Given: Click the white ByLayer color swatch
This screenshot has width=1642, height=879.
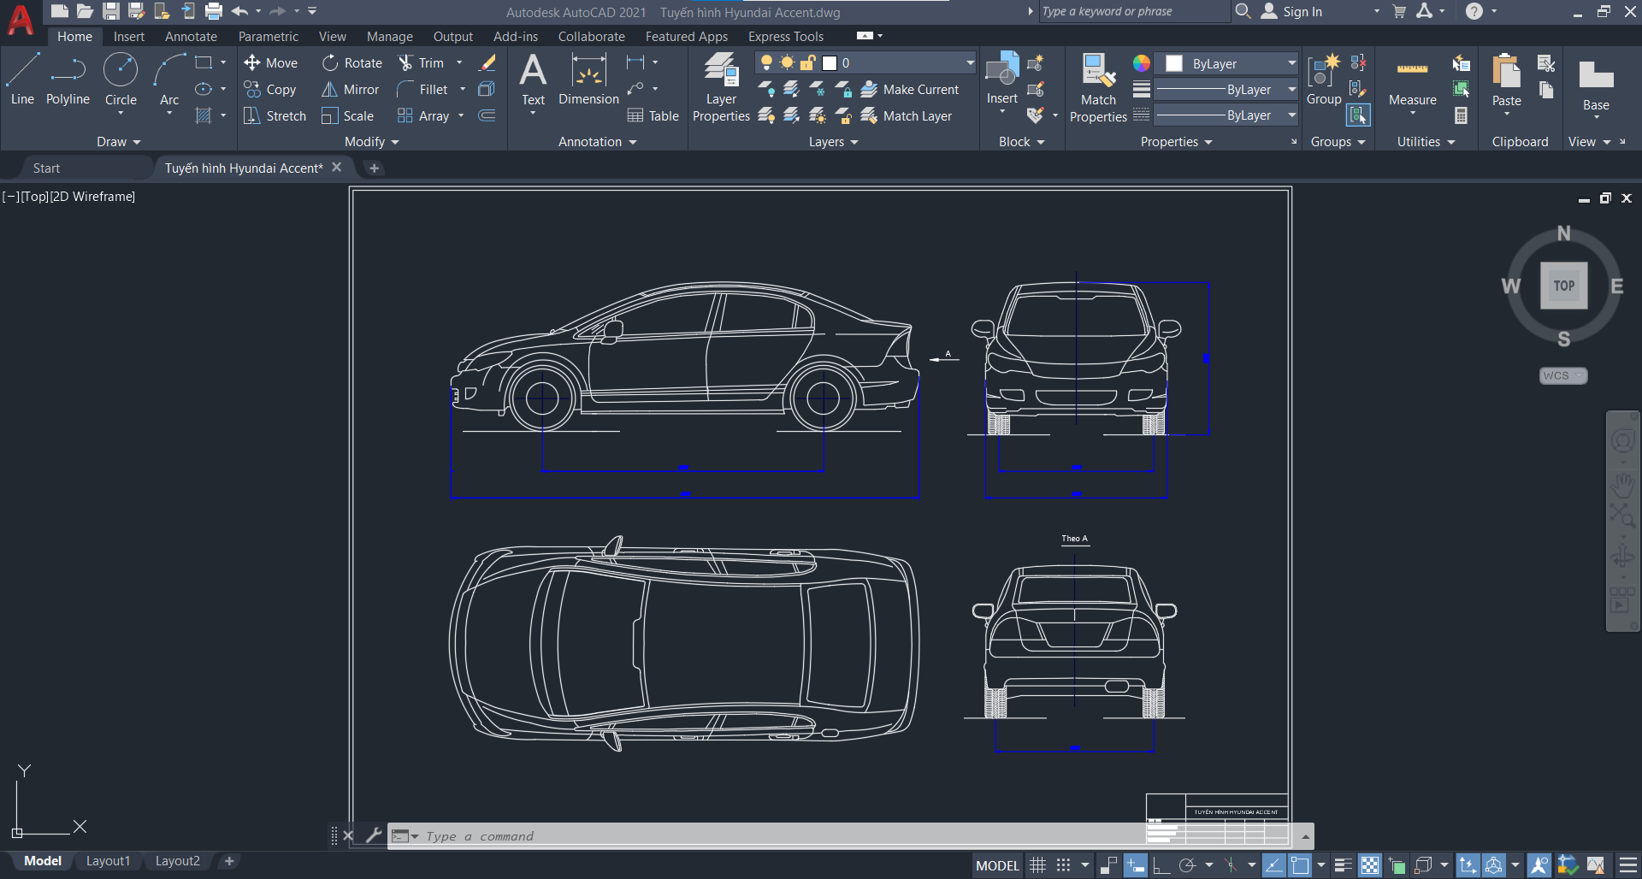Looking at the screenshot, I should pos(1174,63).
